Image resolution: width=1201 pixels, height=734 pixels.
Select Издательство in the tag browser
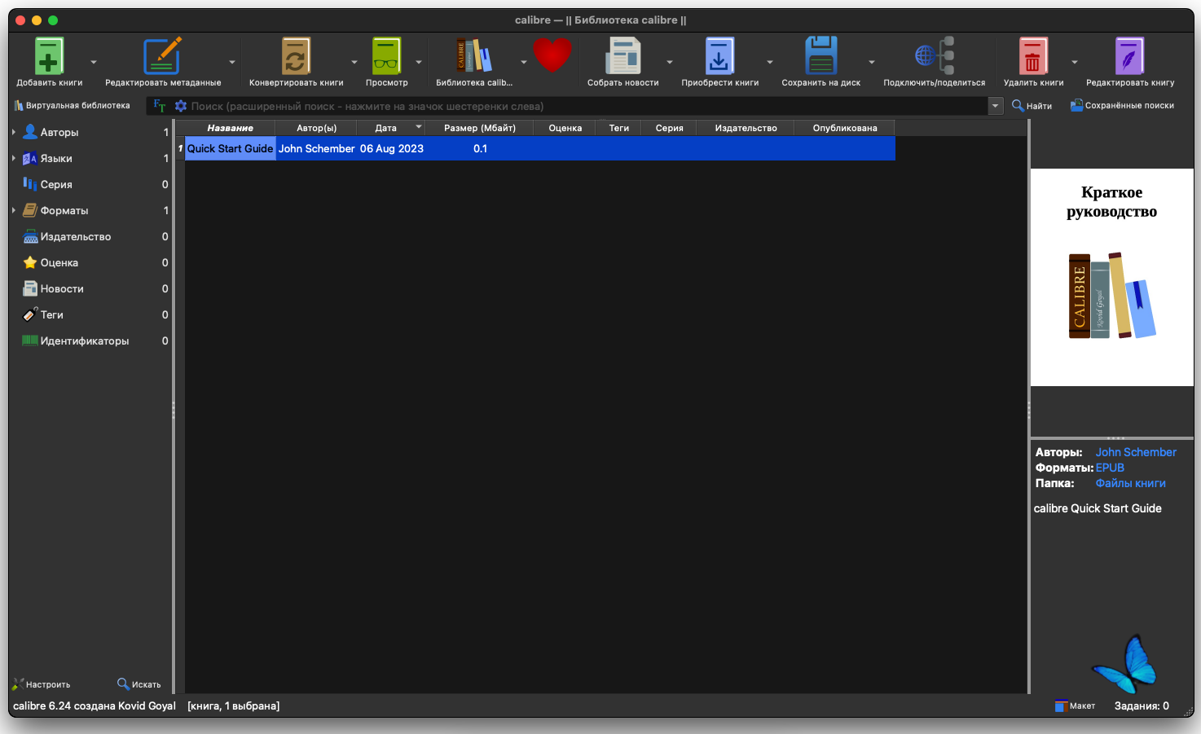coord(76,236)
